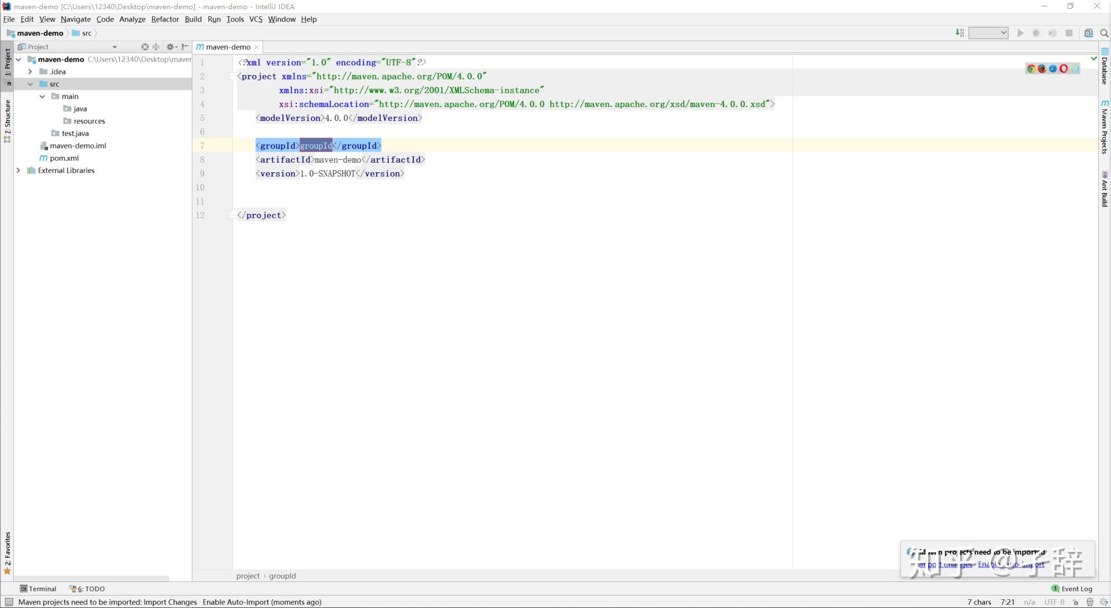Toggle the Terminal tool window
1111x608 pixels.
tap(38, 588)
